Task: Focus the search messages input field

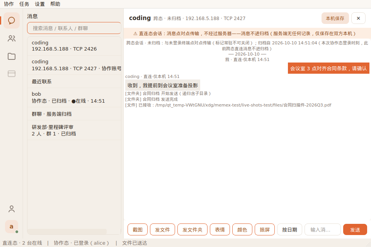Action: coord(74,28)
